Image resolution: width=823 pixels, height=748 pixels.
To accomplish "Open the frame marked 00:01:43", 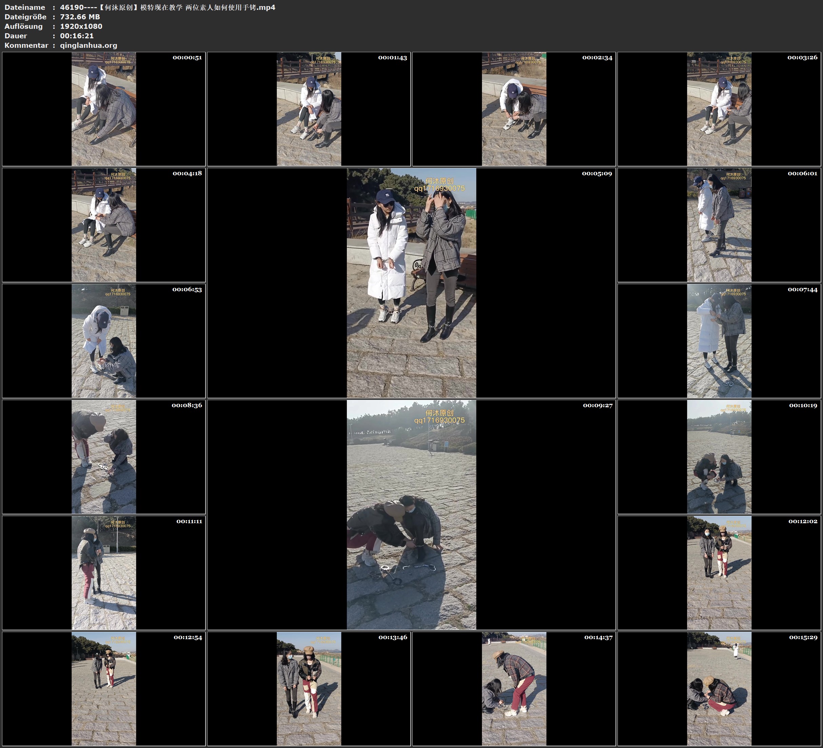I will pos(309,109).
